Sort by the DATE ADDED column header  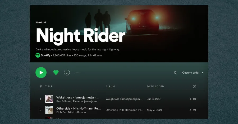(x=155, y=87)
